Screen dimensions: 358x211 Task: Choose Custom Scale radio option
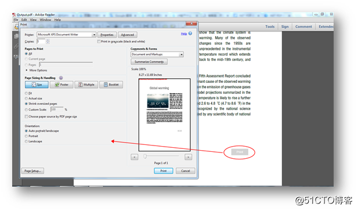click(26, 110)
